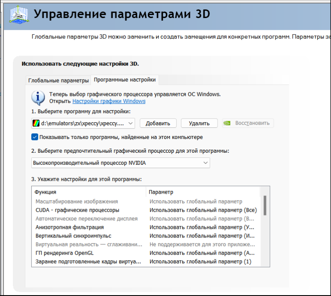
Task: Click the blue info balloon icon
Action: 38,98
